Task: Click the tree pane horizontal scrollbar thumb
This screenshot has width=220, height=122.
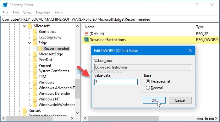Action: (x=29, y=119)
